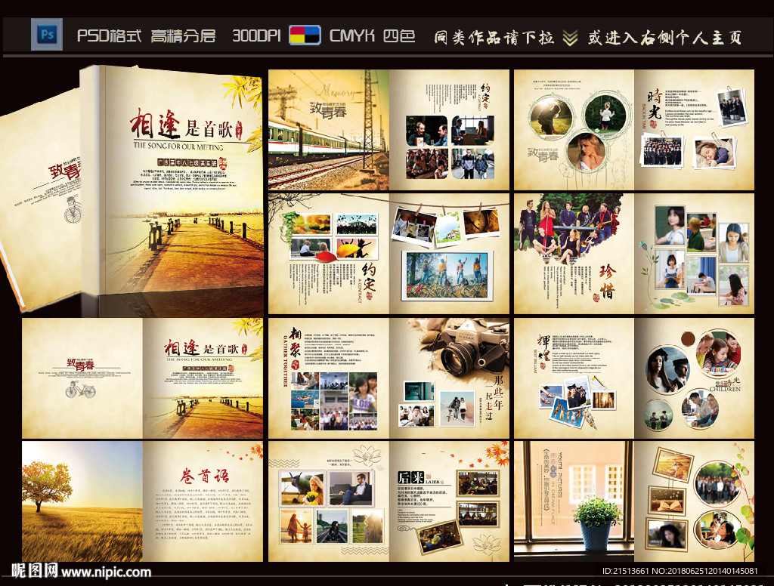Select the 300DPI label

tap(257, 35)
